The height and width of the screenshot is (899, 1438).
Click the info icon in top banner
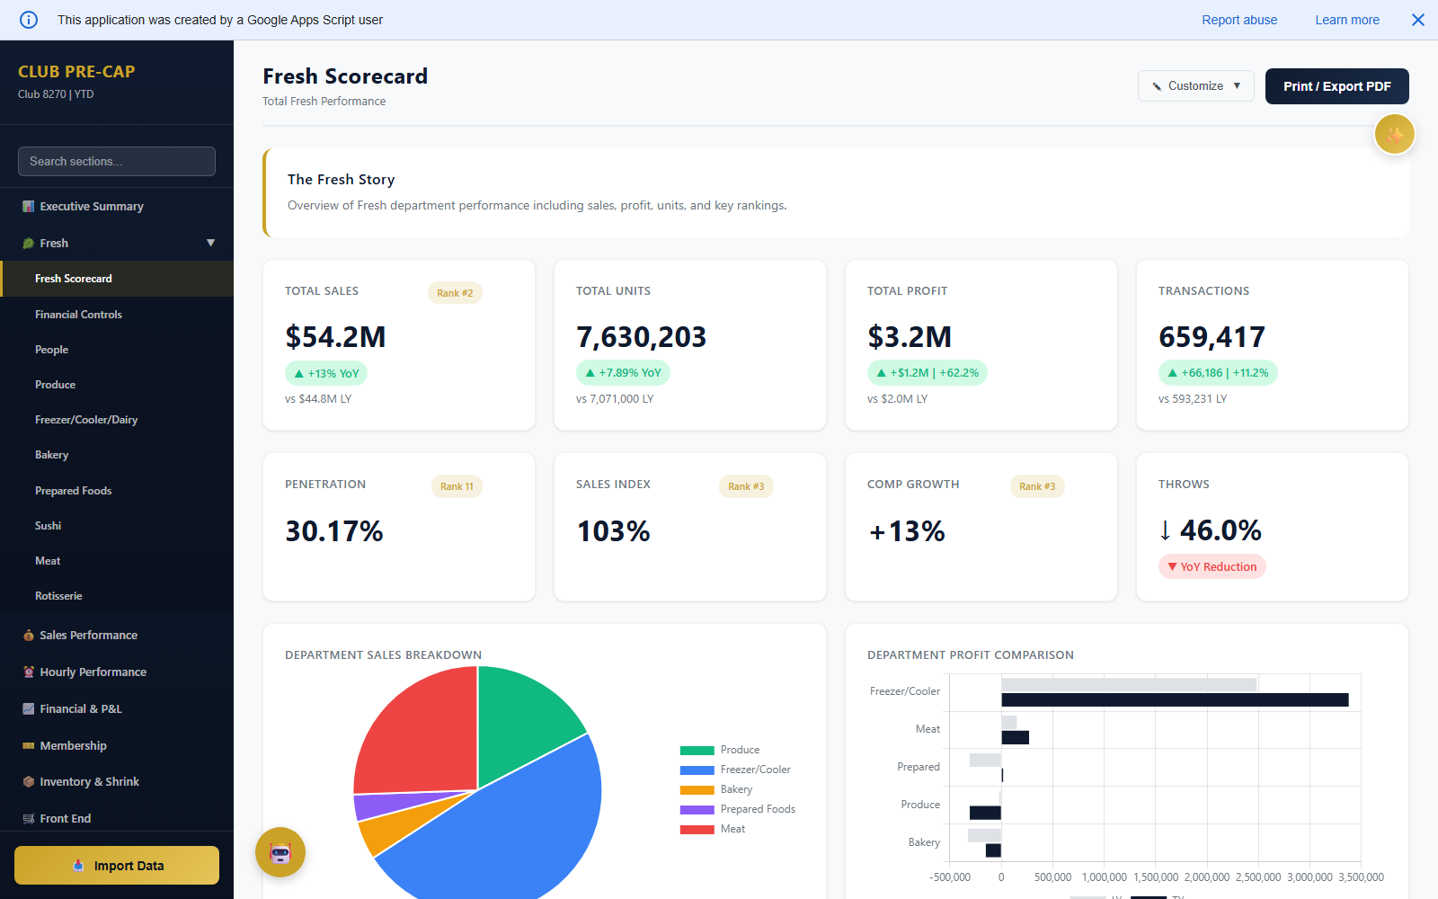tap(29, 20)
